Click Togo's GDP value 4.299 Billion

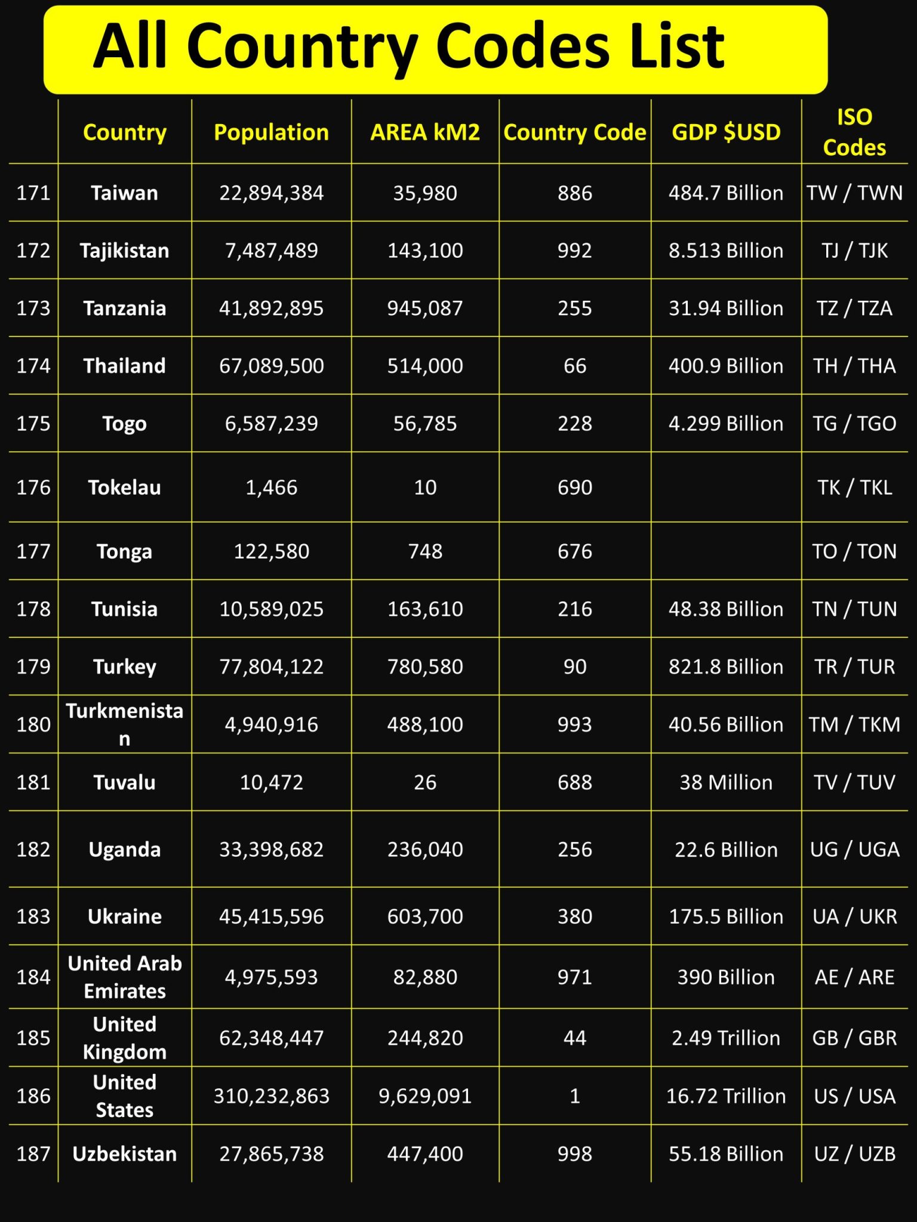(x=726, y=424)
